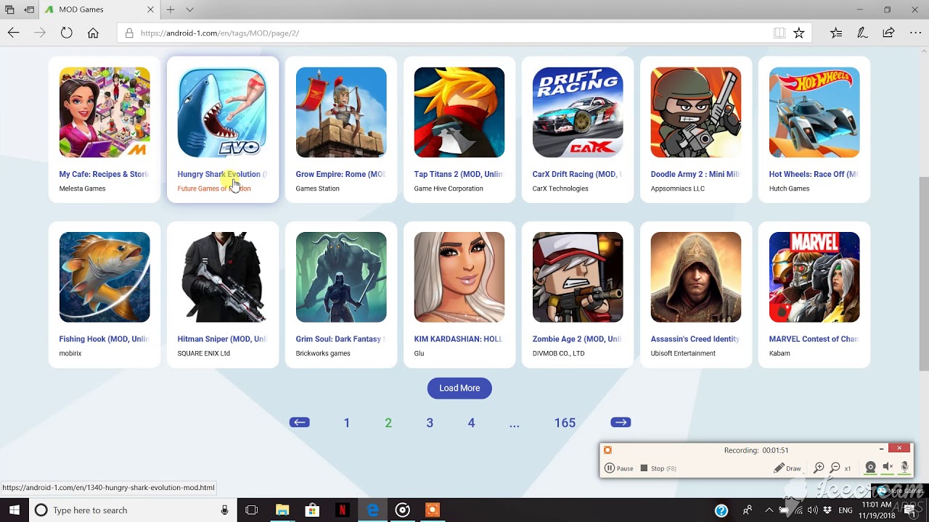The height and width of the screenshot is (522, 929).
Task: Go to previous page with left arrow
Action: coord(300,423)
